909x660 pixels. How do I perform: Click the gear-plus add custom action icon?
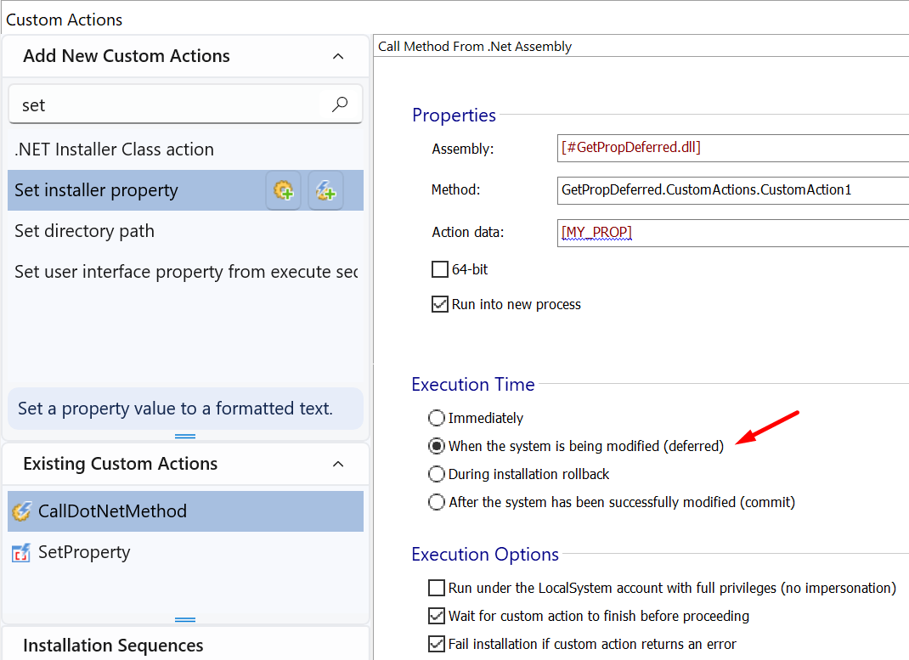coord(284,190)
